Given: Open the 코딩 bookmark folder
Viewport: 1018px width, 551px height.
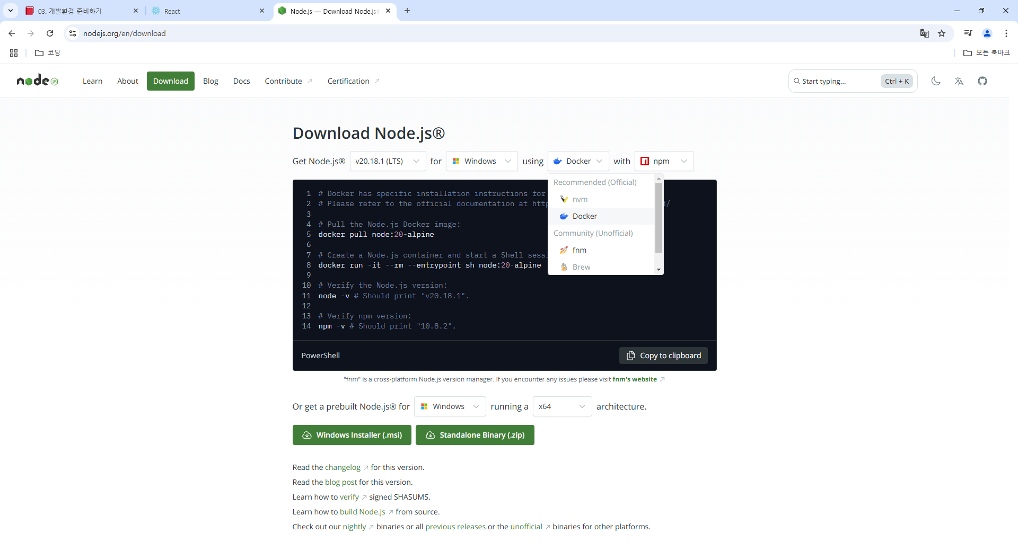Looking at the screenshot, I should click(x=48, y=53).
